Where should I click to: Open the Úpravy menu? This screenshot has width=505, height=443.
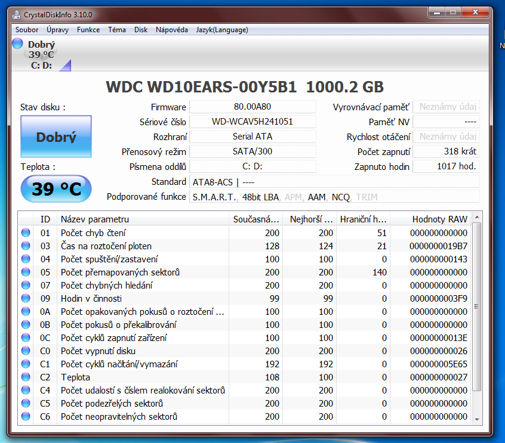coord(58,30)
